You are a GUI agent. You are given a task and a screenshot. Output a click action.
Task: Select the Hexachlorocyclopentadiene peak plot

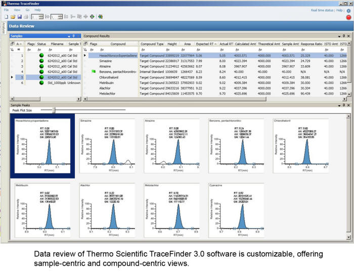42,146
